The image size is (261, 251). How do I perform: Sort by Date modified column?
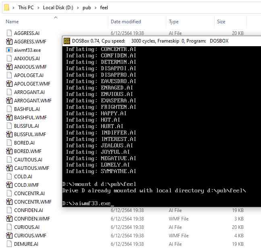point(126,22)
